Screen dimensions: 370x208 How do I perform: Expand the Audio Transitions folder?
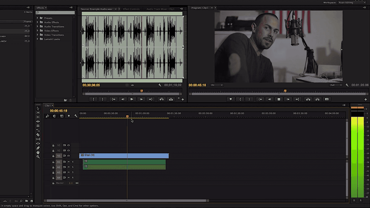37,26
